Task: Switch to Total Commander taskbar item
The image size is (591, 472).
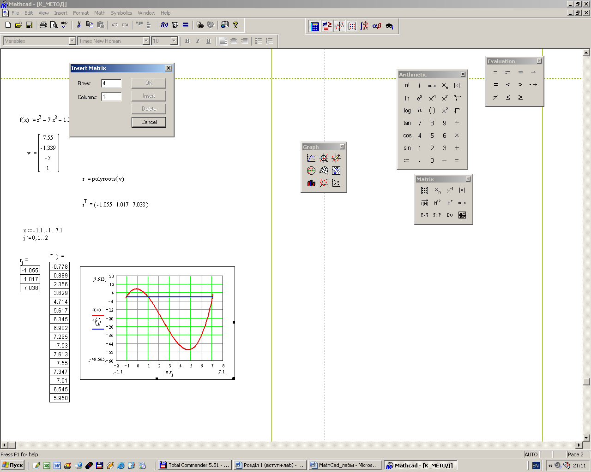Action: (194, 465)
